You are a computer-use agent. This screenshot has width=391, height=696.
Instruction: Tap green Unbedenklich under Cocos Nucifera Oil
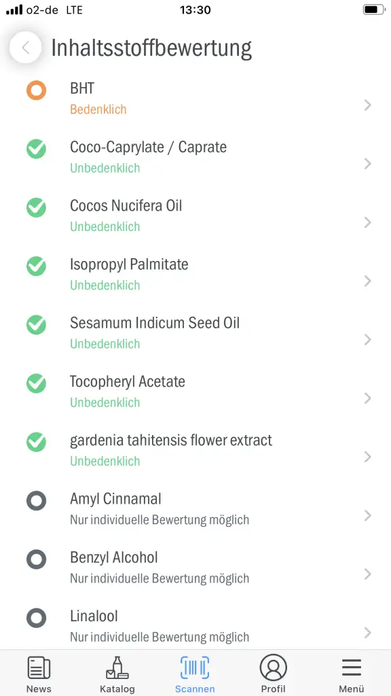click(x=105, y=226)
